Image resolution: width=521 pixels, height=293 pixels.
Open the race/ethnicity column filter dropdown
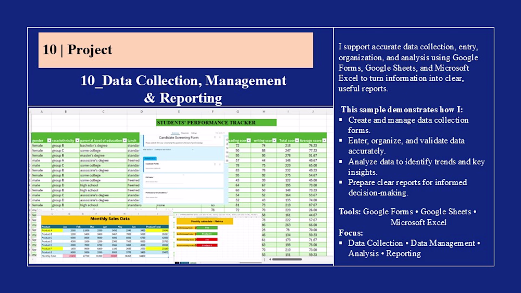pos(77,141)
